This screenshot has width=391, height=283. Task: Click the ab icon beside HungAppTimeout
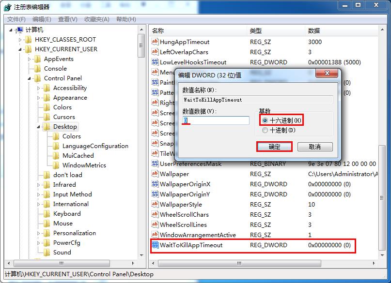pos(156,42)
